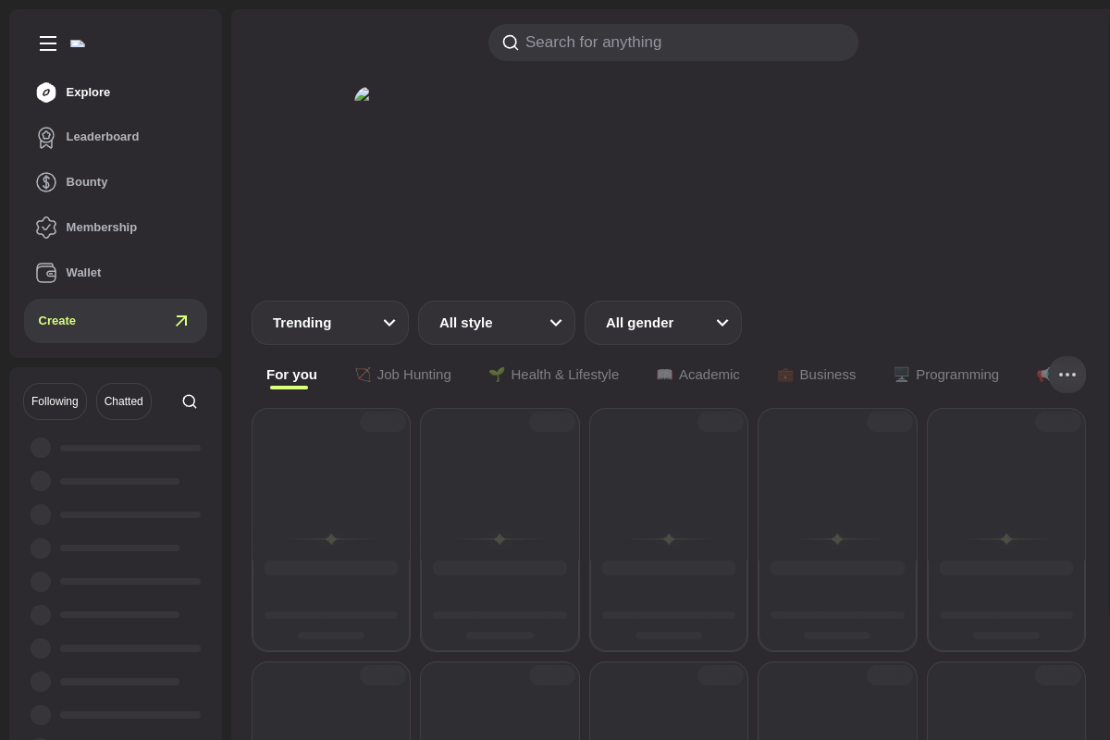Open the hamburger menu
The width and height of the screenshot is (1110, 740).
tap(48, 43)
